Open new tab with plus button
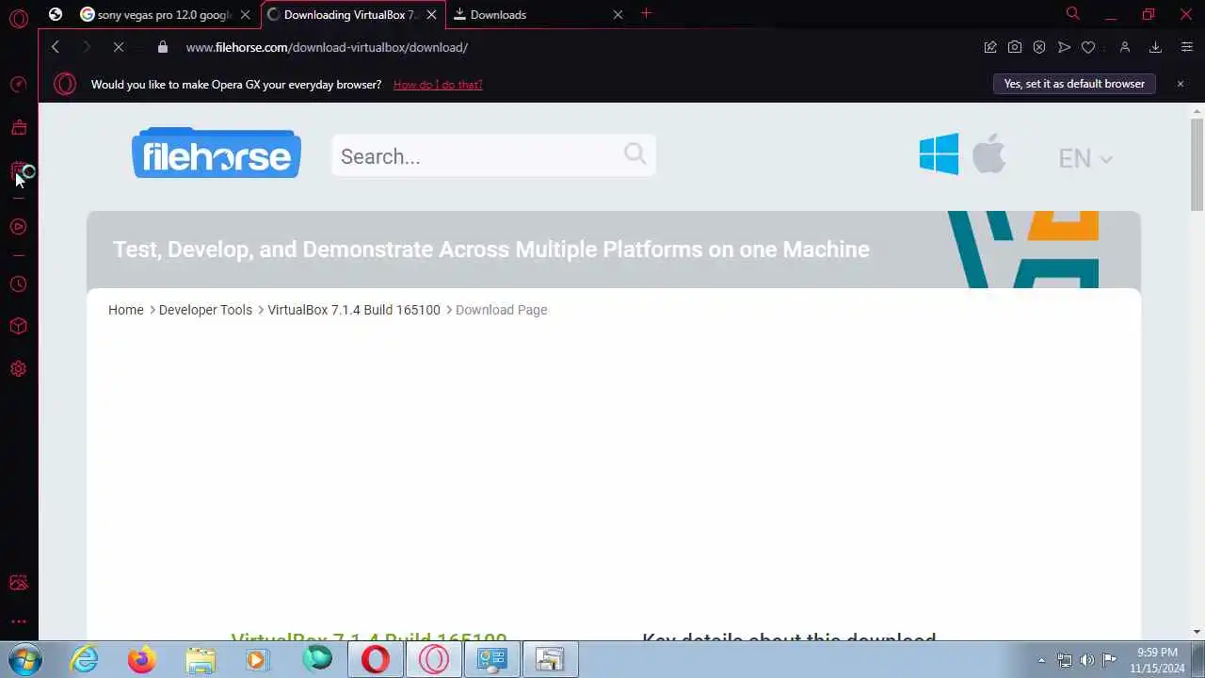Viewport: 1205px width, 678px height. click(x=646, y=13)
